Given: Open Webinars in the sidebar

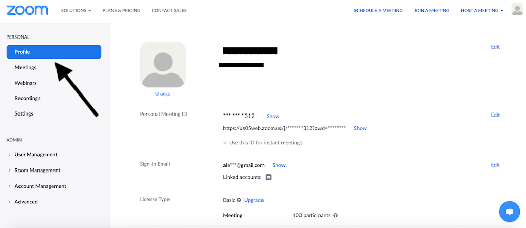Looking at the screenshot, I should pos(26,83).
